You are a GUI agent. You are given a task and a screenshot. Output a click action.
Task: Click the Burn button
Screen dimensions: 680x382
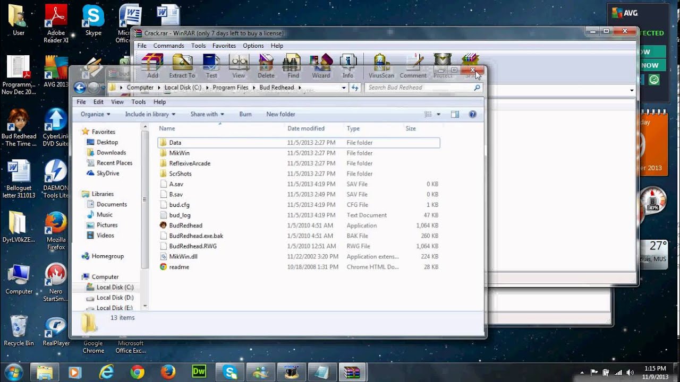pos(245,114)
